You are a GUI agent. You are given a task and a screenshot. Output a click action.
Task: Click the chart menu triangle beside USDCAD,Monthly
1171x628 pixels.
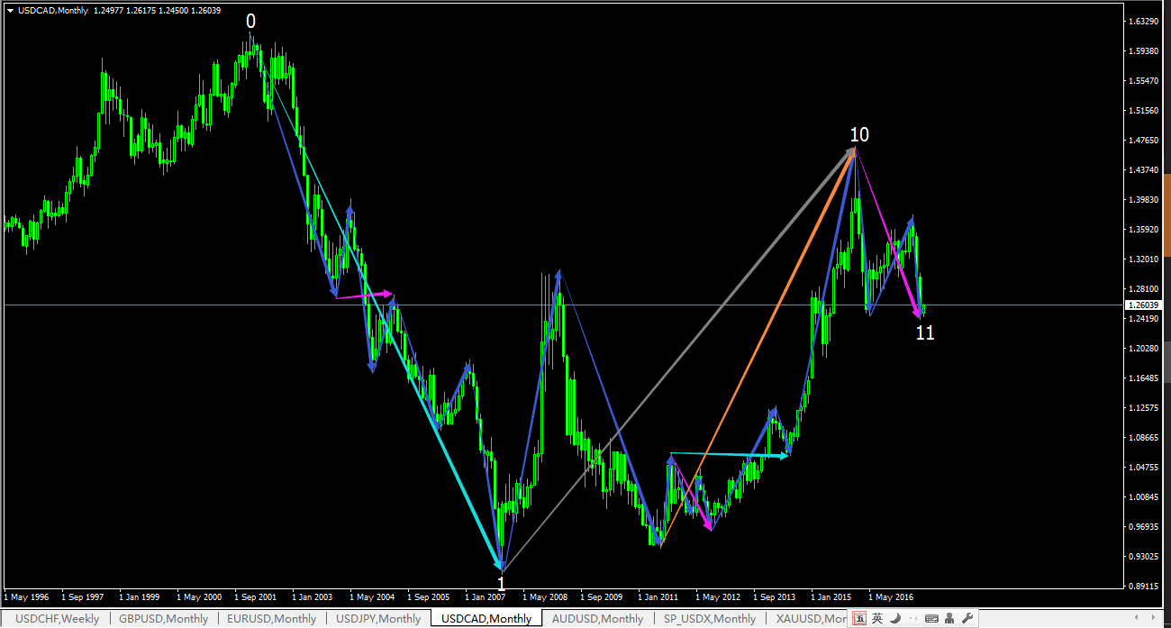tap(10, 11)
